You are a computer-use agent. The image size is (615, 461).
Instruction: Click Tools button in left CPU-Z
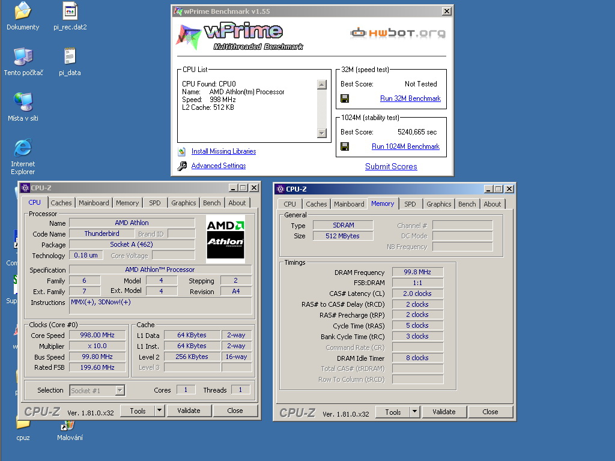click(138, 411)
